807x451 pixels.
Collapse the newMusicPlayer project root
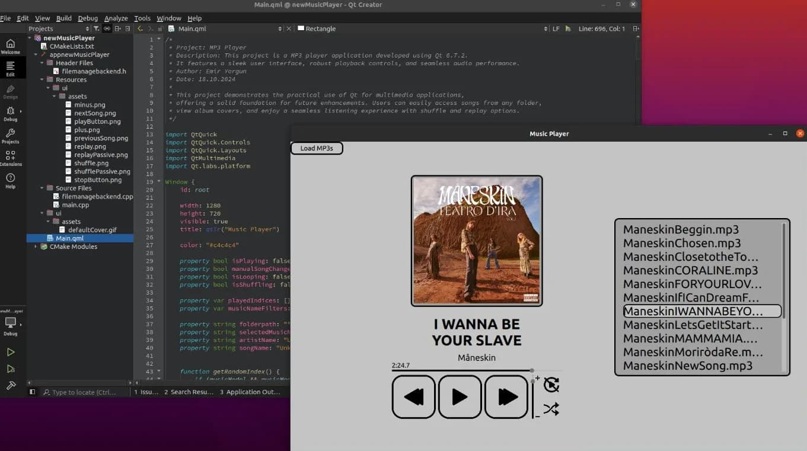coord(30,38)
